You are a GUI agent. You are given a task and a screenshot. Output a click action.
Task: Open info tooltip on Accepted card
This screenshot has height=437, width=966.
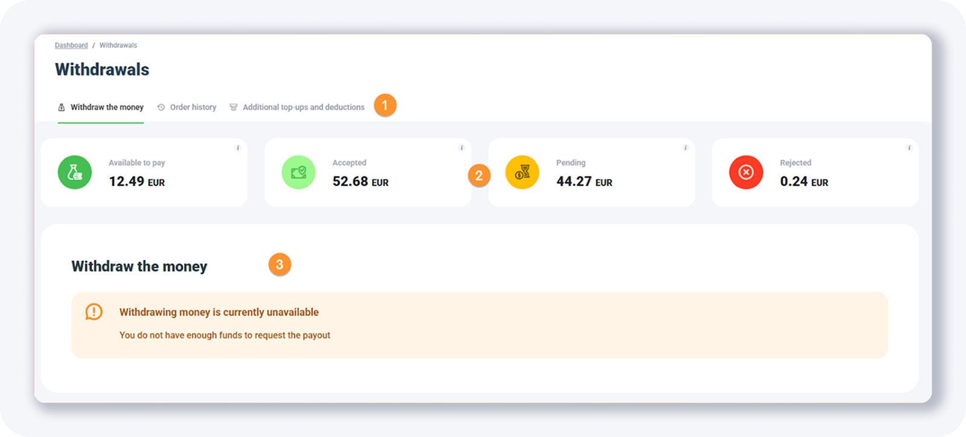click(x=462, y=148)
